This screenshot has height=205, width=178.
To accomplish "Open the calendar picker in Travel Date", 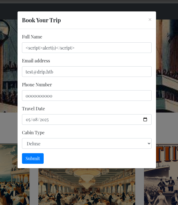I will click(x=145, y=119).
